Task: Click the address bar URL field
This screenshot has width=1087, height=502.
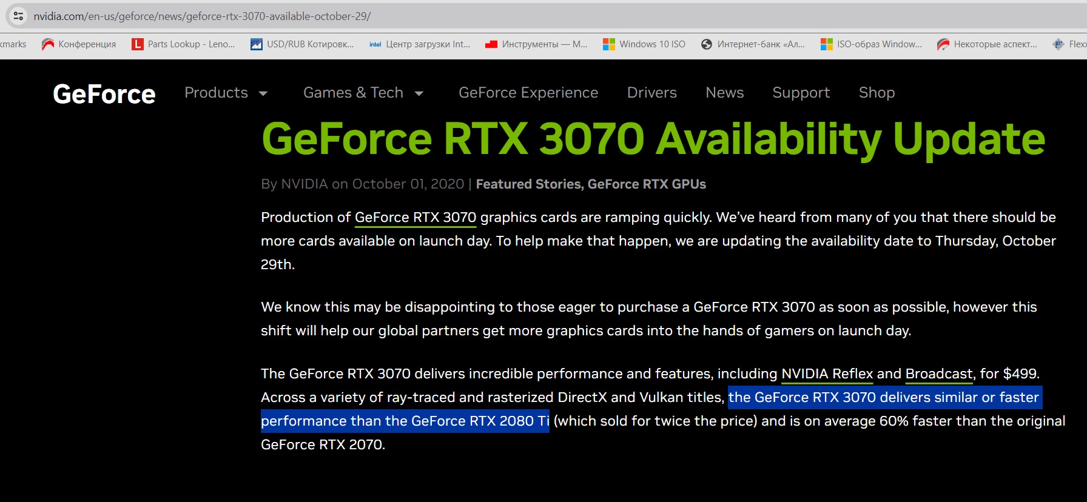Action: [x=546, y=16]
